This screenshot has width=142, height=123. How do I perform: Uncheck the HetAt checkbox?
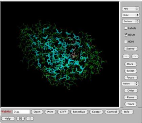[x=126, y=35]
